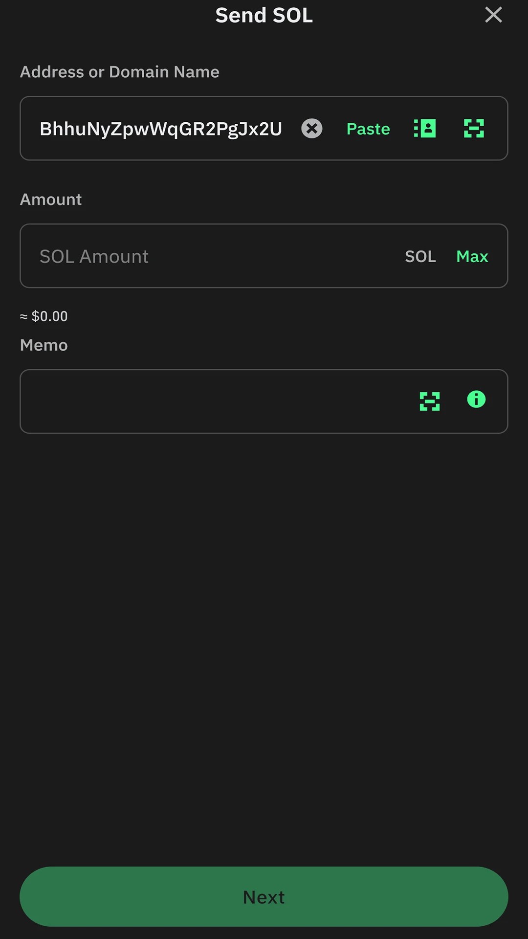The image size is (528, 939).
Task: Scan QR code for recipient address
Action: point(474,129)
